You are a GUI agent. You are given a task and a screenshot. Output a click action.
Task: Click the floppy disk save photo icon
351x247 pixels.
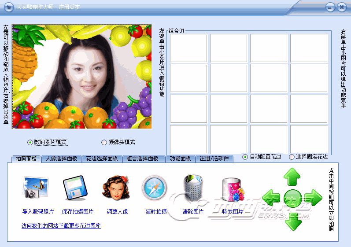[x=75, y=188]
